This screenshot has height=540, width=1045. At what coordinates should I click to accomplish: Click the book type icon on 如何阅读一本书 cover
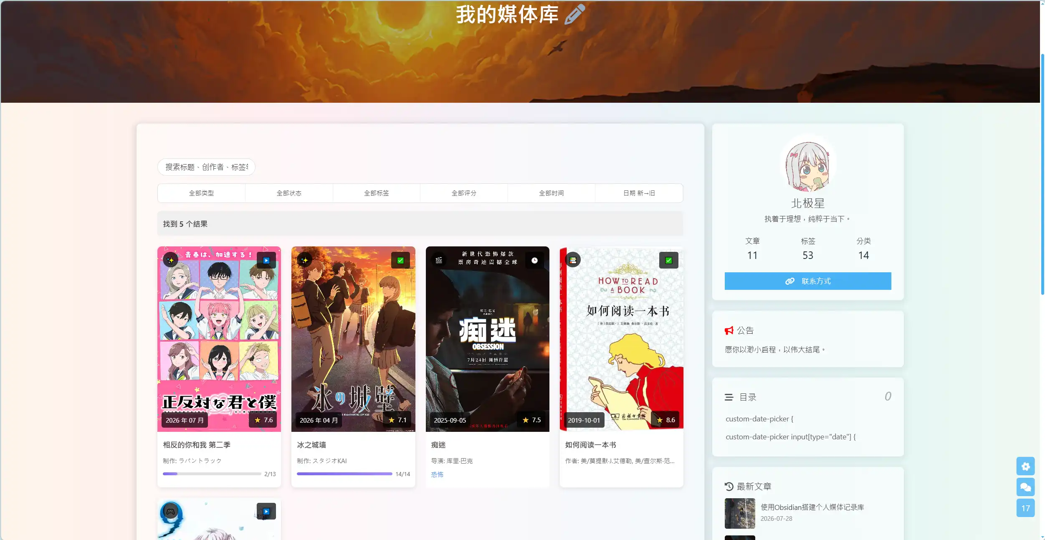pos(573,260)
